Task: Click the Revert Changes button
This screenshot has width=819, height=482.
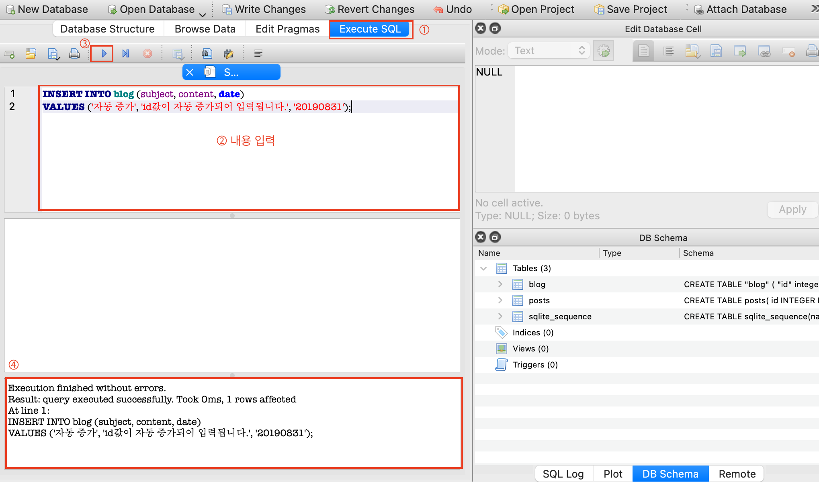Action: pos(370,9)
